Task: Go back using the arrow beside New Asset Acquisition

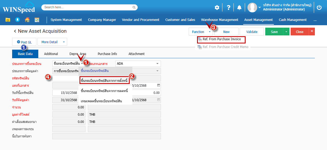Action: (15, 31)
